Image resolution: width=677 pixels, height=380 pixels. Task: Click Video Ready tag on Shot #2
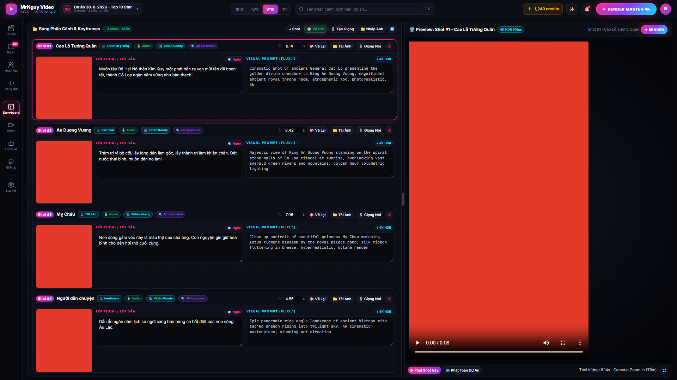coord(155,130)
